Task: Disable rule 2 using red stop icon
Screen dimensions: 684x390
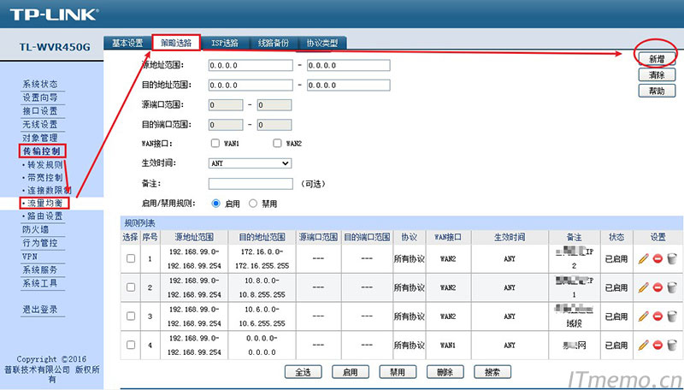Action: click(x=657, y=287)
